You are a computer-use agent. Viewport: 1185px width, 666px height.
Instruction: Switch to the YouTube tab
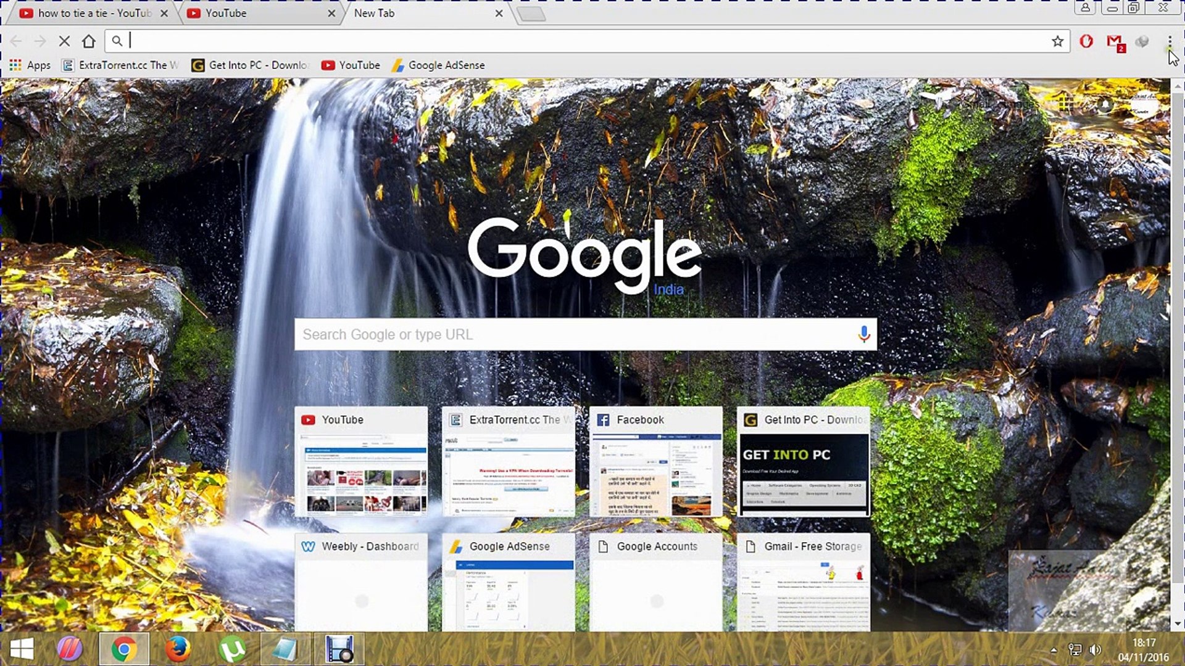tap(247, 12)
